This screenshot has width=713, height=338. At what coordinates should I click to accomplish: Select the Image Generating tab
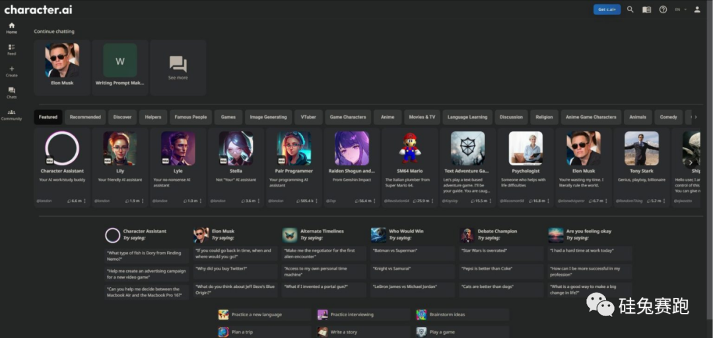[268, 117]
